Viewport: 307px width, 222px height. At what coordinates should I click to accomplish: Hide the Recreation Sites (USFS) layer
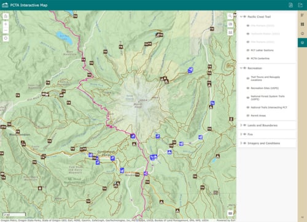pyautogui.click(x=248, y=88)
